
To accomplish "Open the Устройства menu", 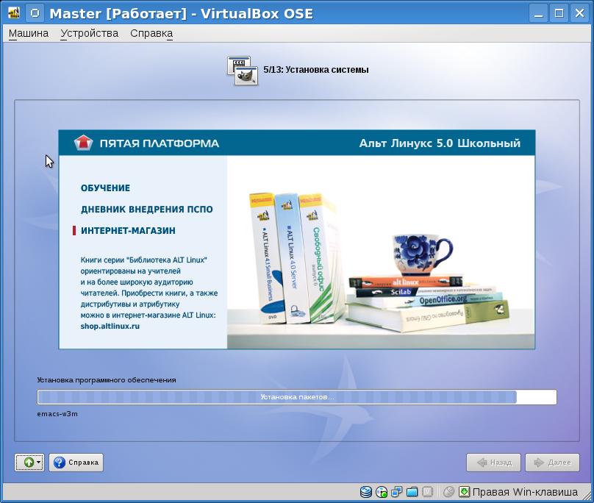I will [89, 33].
